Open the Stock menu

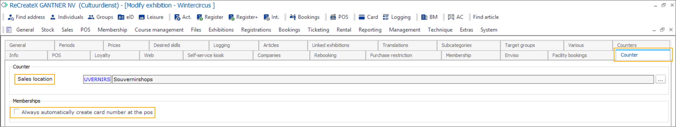[48, 30]
